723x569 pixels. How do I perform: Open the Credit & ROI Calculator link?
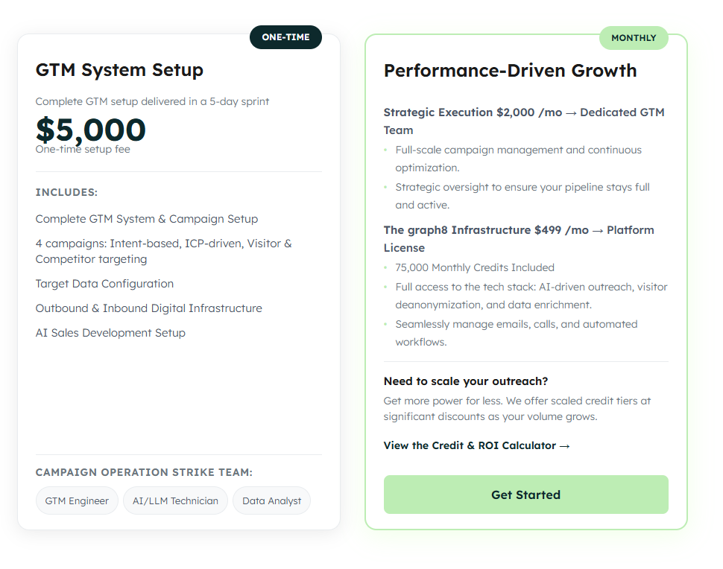(476, 445)
